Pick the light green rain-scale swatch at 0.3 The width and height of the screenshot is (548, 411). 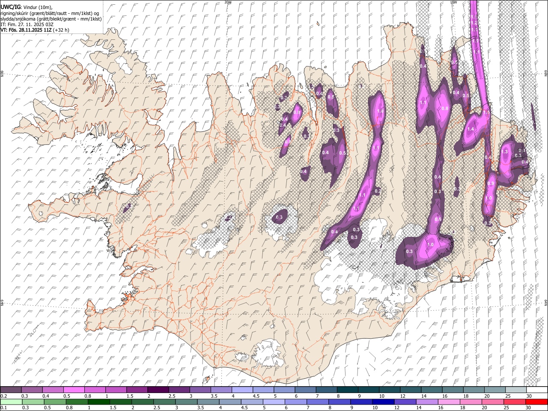(x=33, y=402)
